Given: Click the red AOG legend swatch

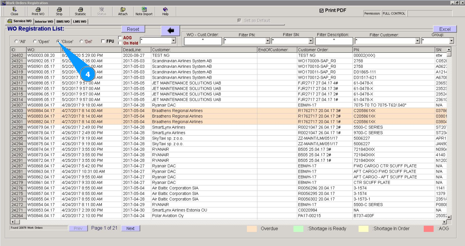Looking at the screenshot, I should 429,229.
